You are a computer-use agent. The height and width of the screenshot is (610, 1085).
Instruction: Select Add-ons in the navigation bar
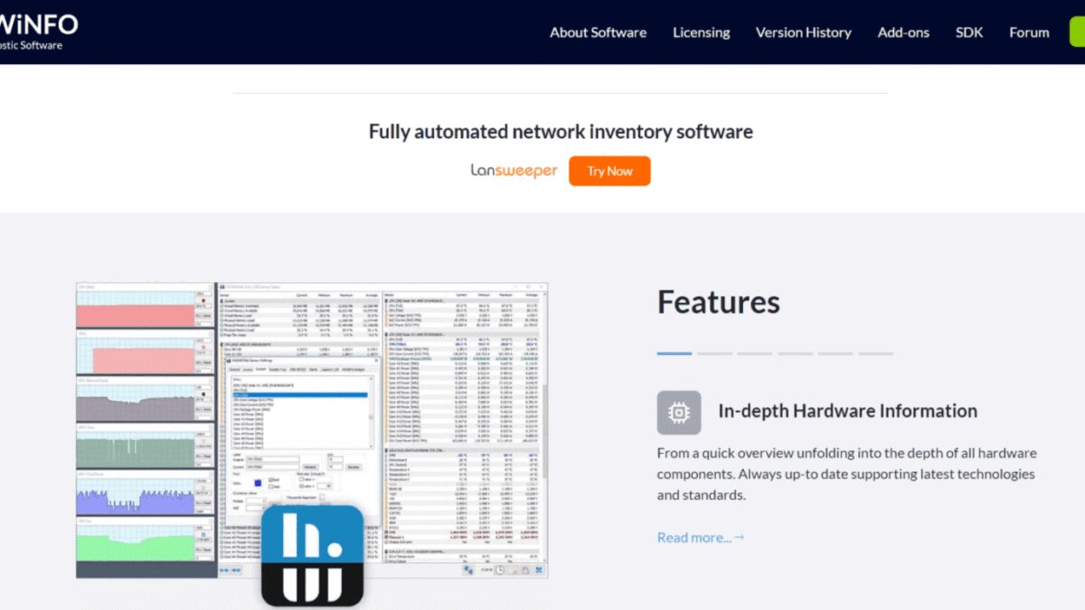click(903, 33)
